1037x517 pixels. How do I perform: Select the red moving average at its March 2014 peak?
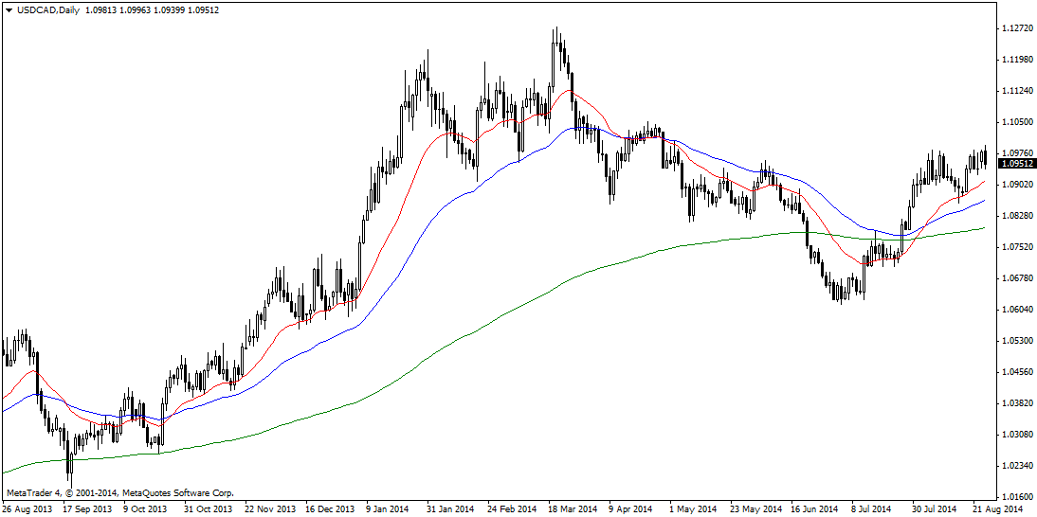571,91
